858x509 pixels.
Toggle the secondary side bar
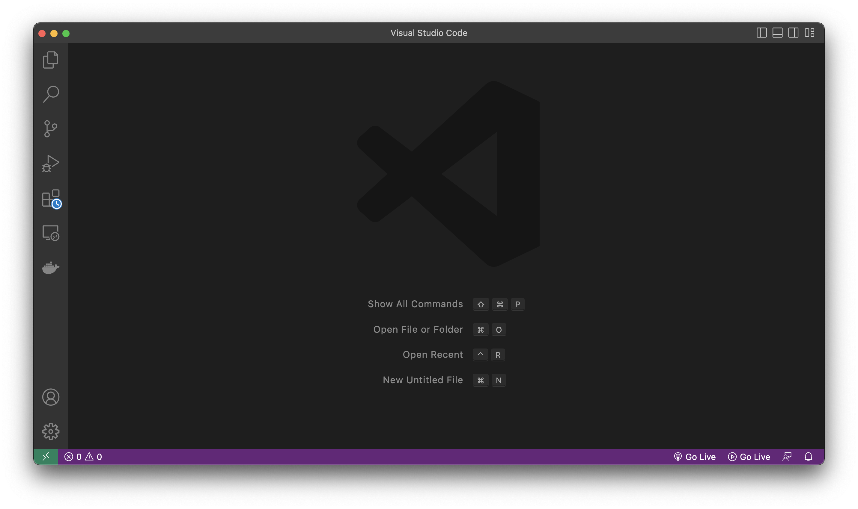[793, 33]
